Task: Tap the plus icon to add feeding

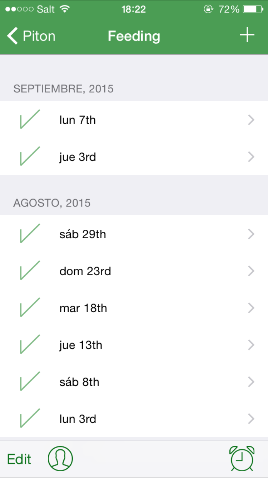Action: click(x=247, y=35)
